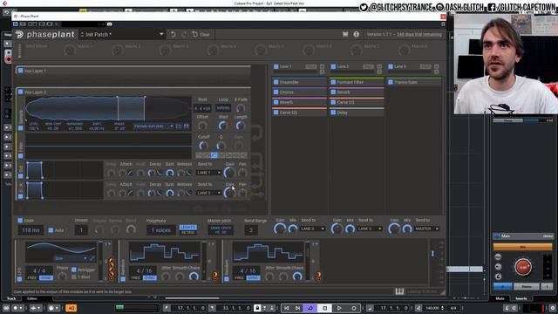
Task: Open Lane 3 Send to MASTER dropdown
Action: point(426,229)
